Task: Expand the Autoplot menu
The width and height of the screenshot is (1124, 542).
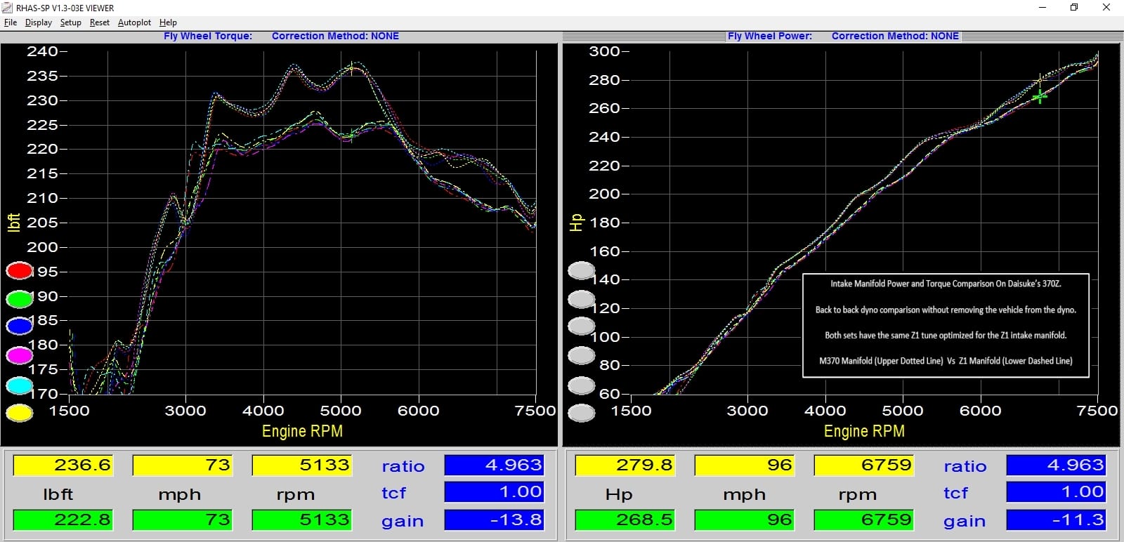Action: (134, 22)
